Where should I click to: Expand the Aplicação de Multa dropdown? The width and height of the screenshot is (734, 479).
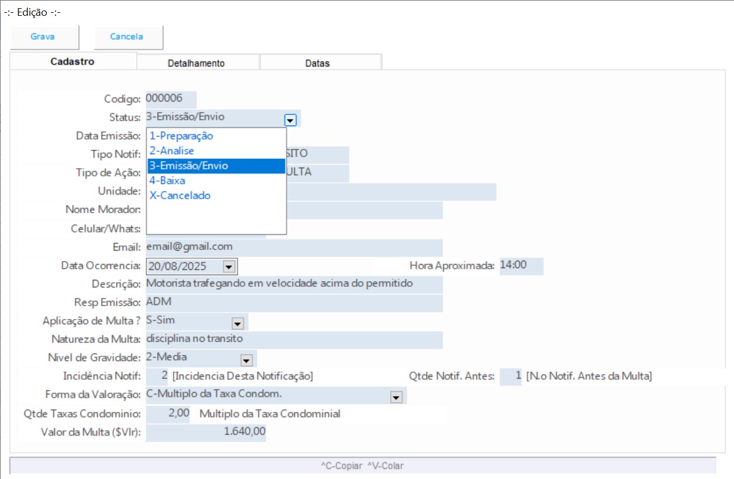point(238,324)
